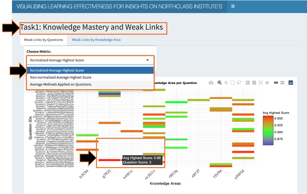This screenshot has height=194, width=307.
Task: Select Normalized Average Highest Score option
Action: [x=57, y=70]
